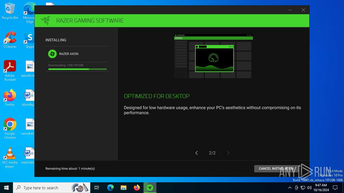
Task: Click the Remaining time about 1 minute text
Action: (x=70, y=169)
